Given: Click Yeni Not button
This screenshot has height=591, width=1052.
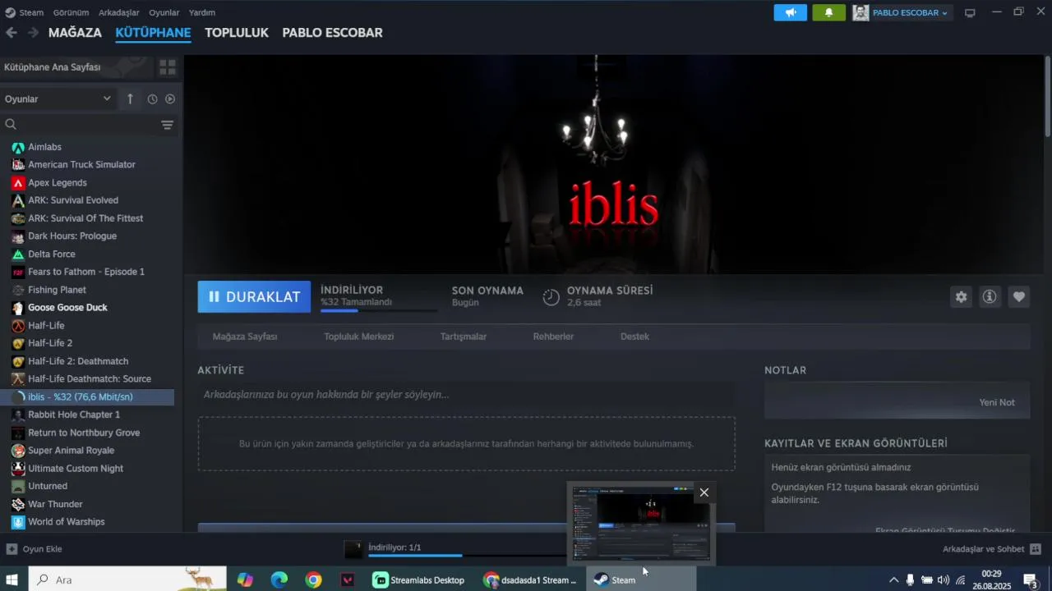Looking at the screenshot, I should pos(996,402).
